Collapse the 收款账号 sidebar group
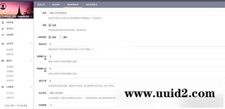 (x=31, y=43)
